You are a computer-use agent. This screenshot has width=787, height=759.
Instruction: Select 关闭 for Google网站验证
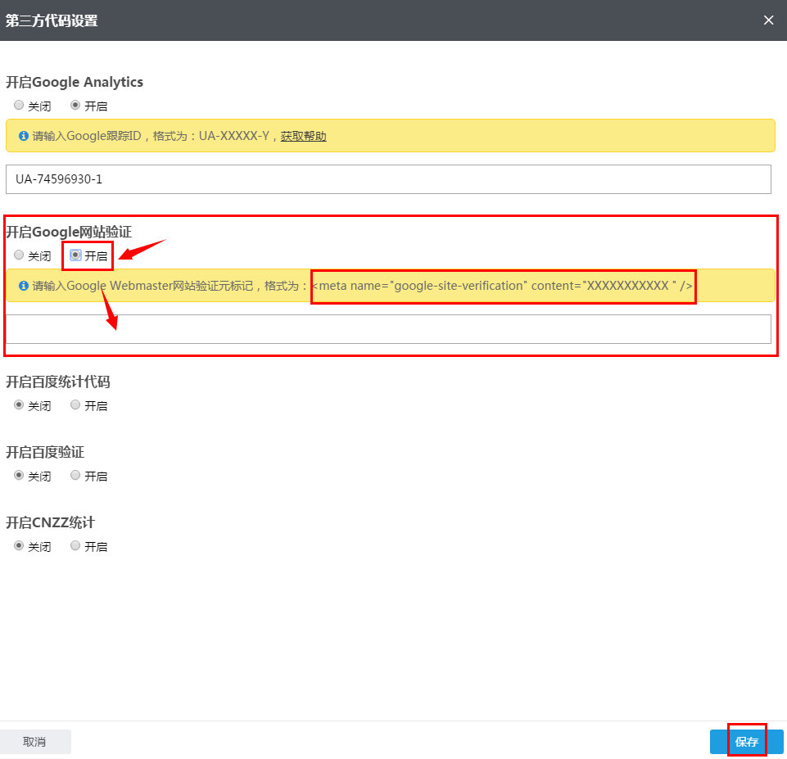19,255
